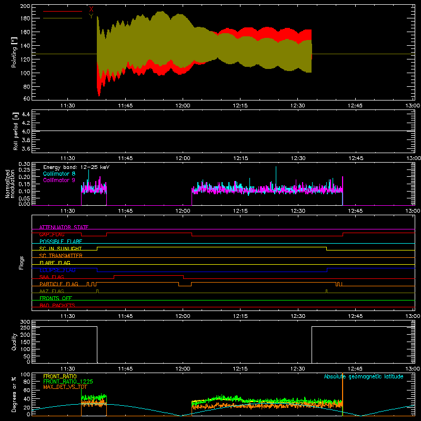This screenshot has height=421, width=421.
Task: Click the FRONT_RATIO legend label
Action: coord(60,376)
